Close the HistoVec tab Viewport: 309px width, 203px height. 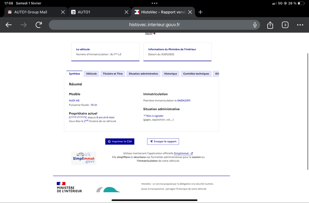click(190, 12)
